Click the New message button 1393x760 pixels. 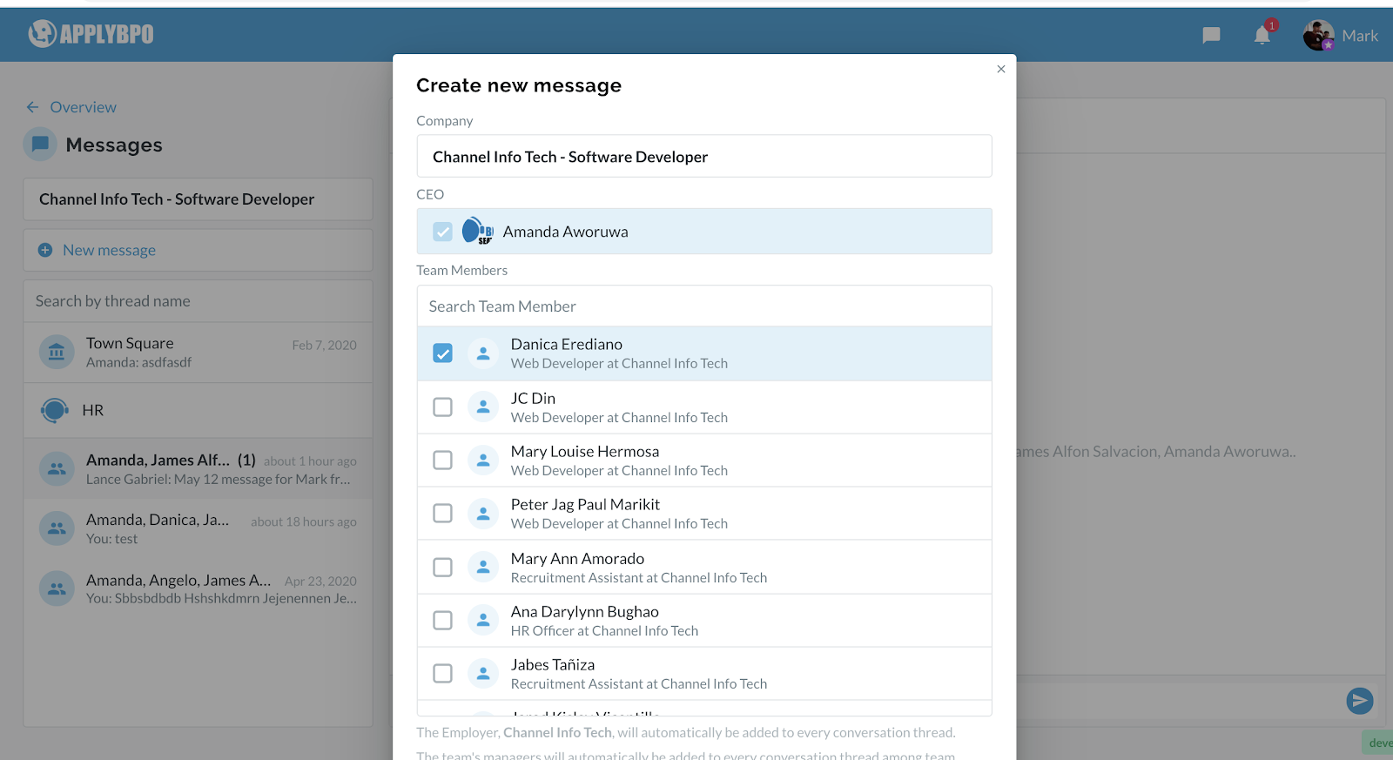point(109,251)
